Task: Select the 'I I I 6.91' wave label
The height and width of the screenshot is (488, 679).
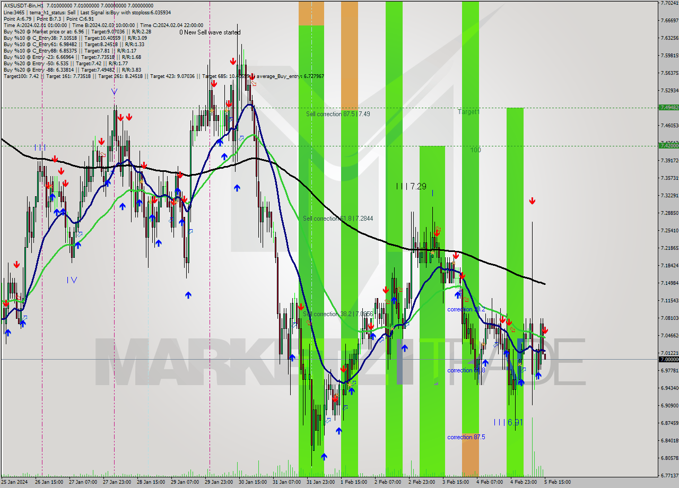Action: tap(508, 422)
